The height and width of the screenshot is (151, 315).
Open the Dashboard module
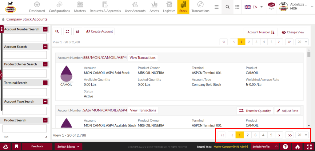tap(37, 7)
